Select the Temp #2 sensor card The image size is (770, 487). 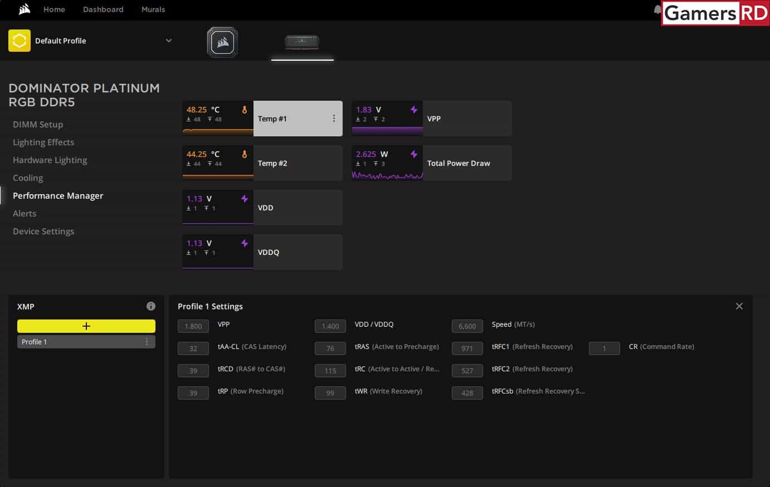coord(262,163)
